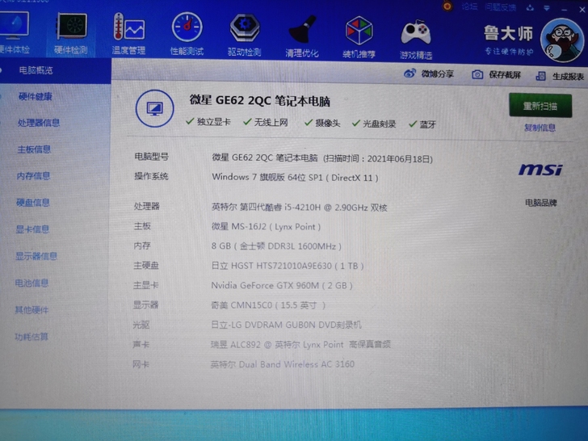Click the MSI brand logo
This screenshot has height=441, width=588.
point(540,170)
